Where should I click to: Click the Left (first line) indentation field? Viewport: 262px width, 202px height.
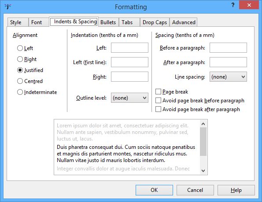coord(129,62)
